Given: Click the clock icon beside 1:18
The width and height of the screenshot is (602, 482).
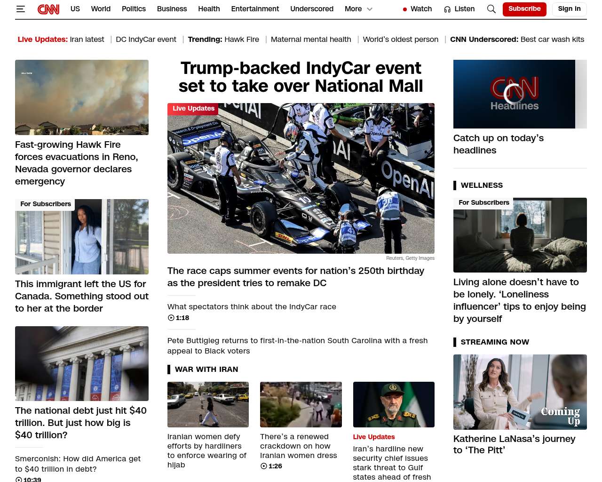Looking at the screenshot, I should click(171, 318).
